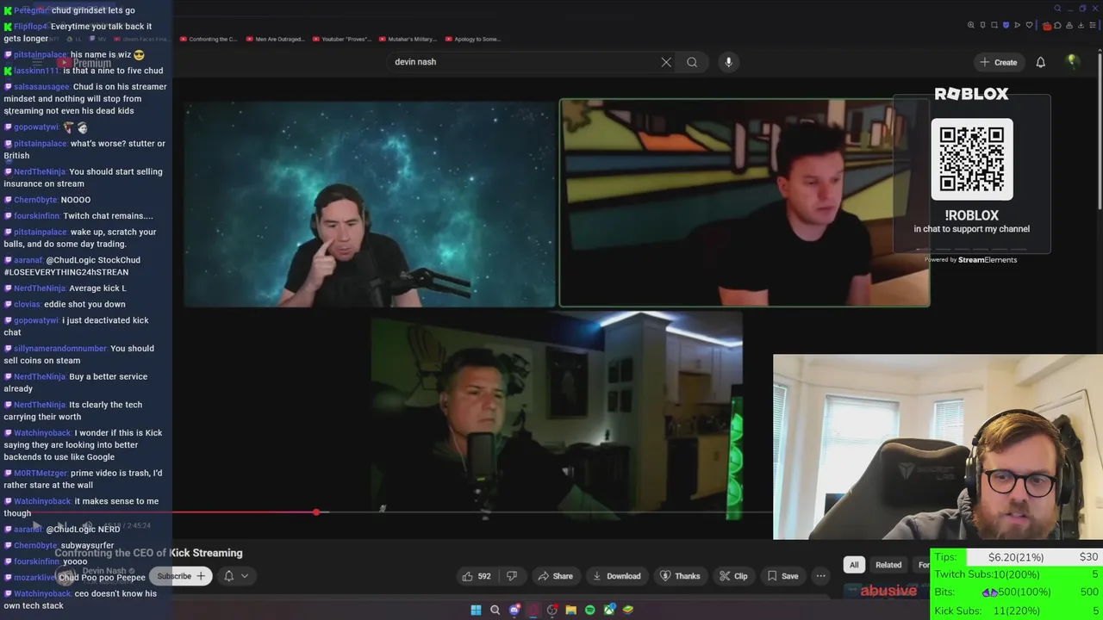Switch to 'Mutahar's Military...' browser tab
Viewport: 1103px width, 620px height.
(408, 39)
